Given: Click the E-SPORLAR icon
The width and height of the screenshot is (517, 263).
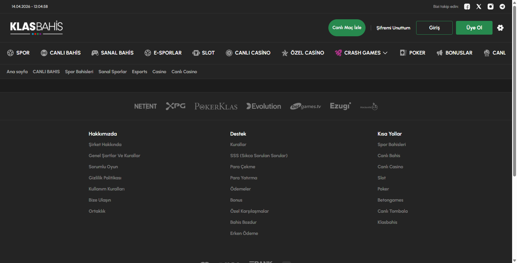Looking at the screenshot, I should click(148, 53).
